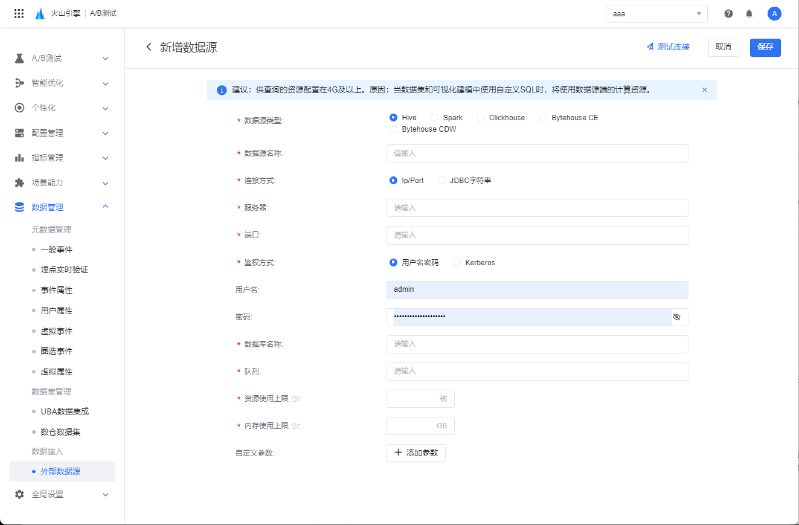Viewport: 799px width, 525px height.
Task: Click the 添加参数 button
Action: [416, 453]
